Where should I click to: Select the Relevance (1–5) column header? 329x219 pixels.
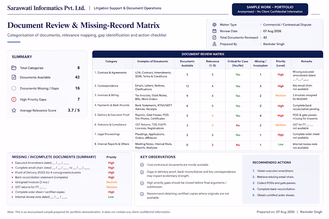(x=213, y=63)
